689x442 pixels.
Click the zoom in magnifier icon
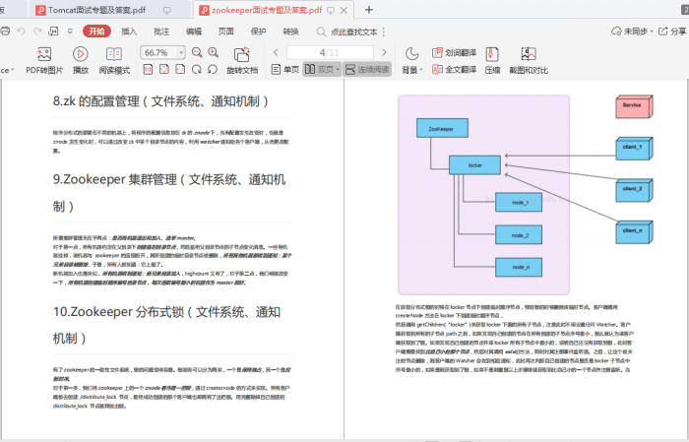pyautogui.click(x=214, y=53)
